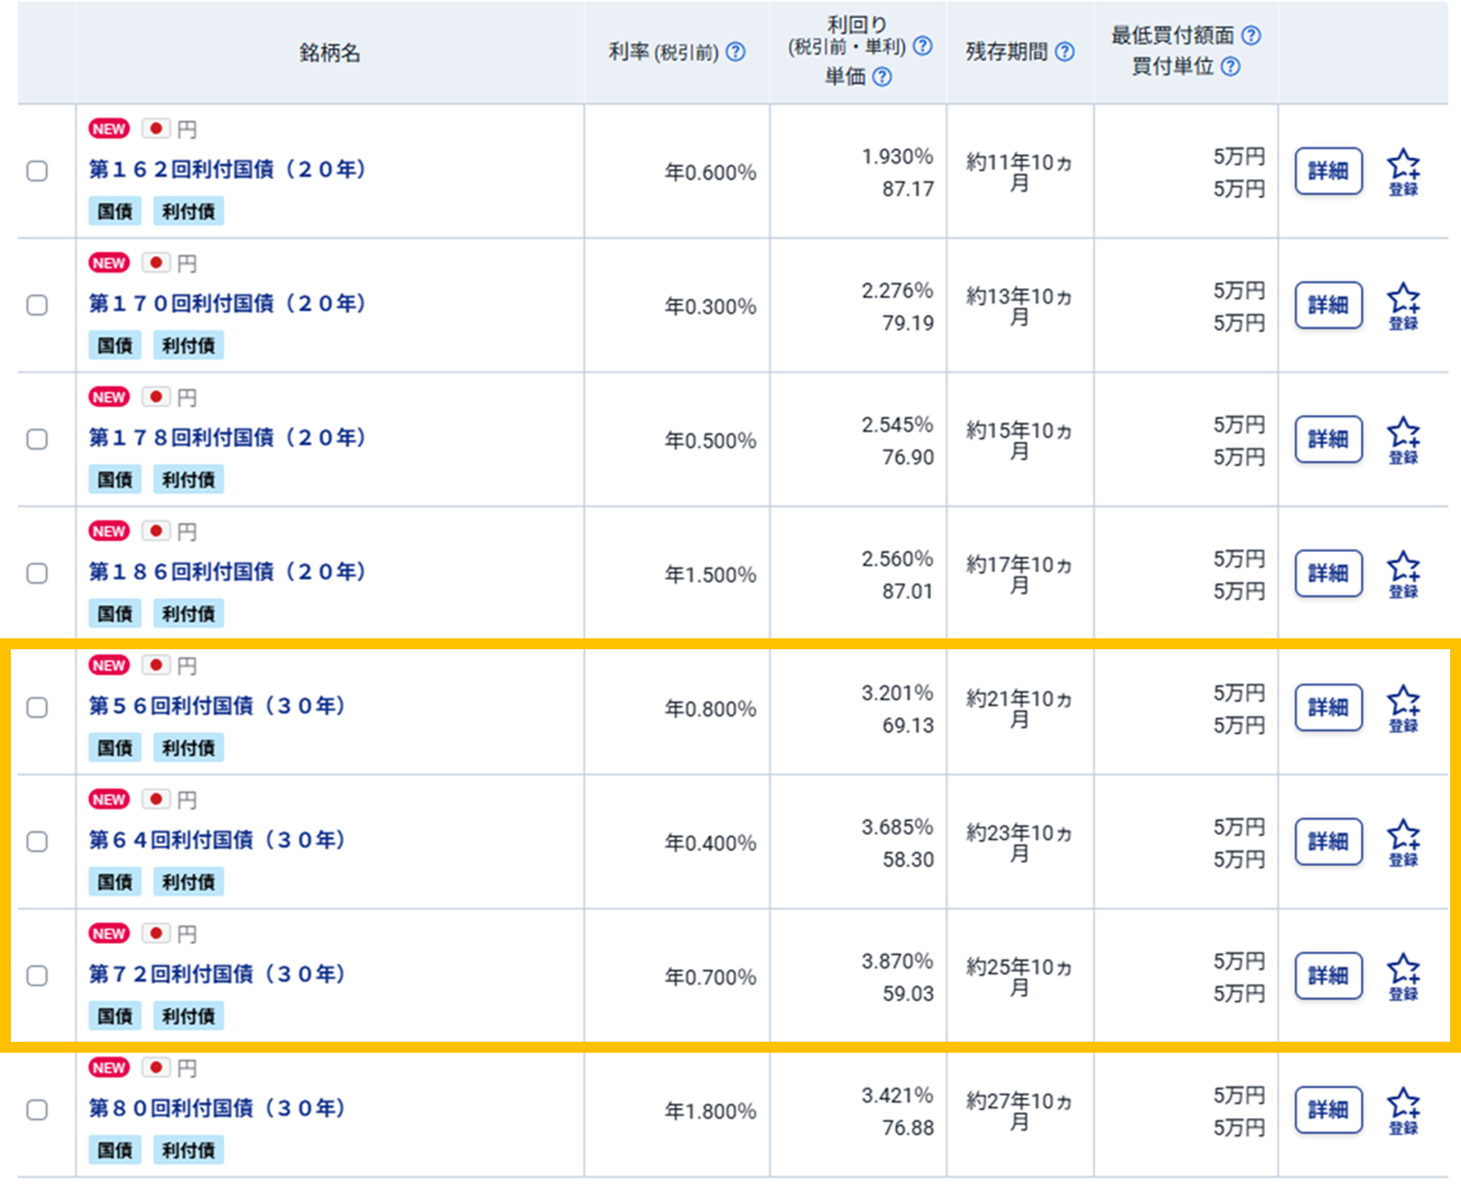
Task: Register 第162回利付国債 with the star icon
Action: click(1403, 171)
